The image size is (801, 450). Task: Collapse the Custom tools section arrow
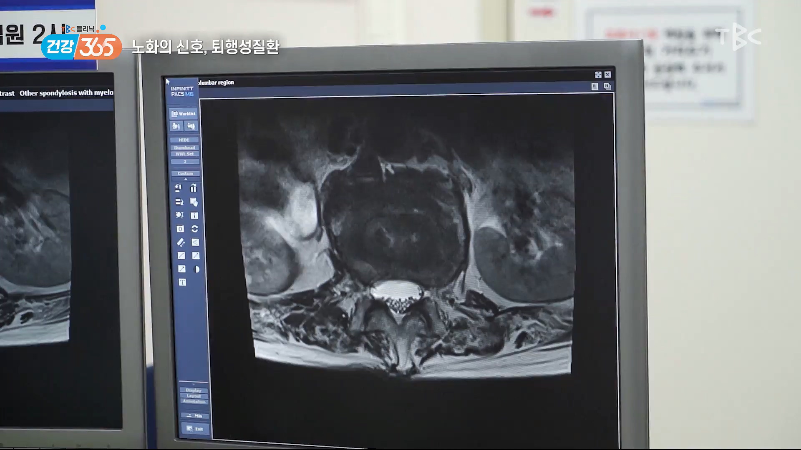(x=186, y=179)
